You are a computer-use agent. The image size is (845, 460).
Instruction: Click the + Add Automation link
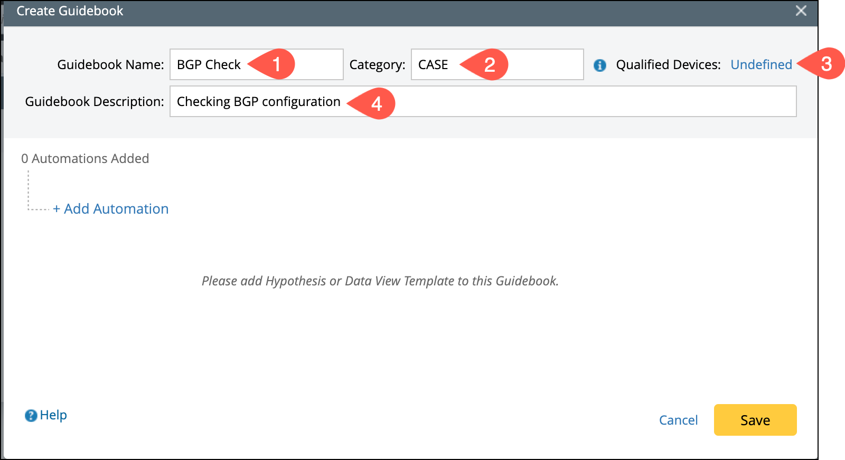[111, 209]
